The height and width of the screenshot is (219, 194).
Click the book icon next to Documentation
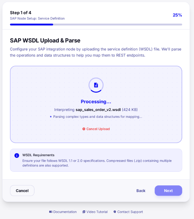click(51, 212)
